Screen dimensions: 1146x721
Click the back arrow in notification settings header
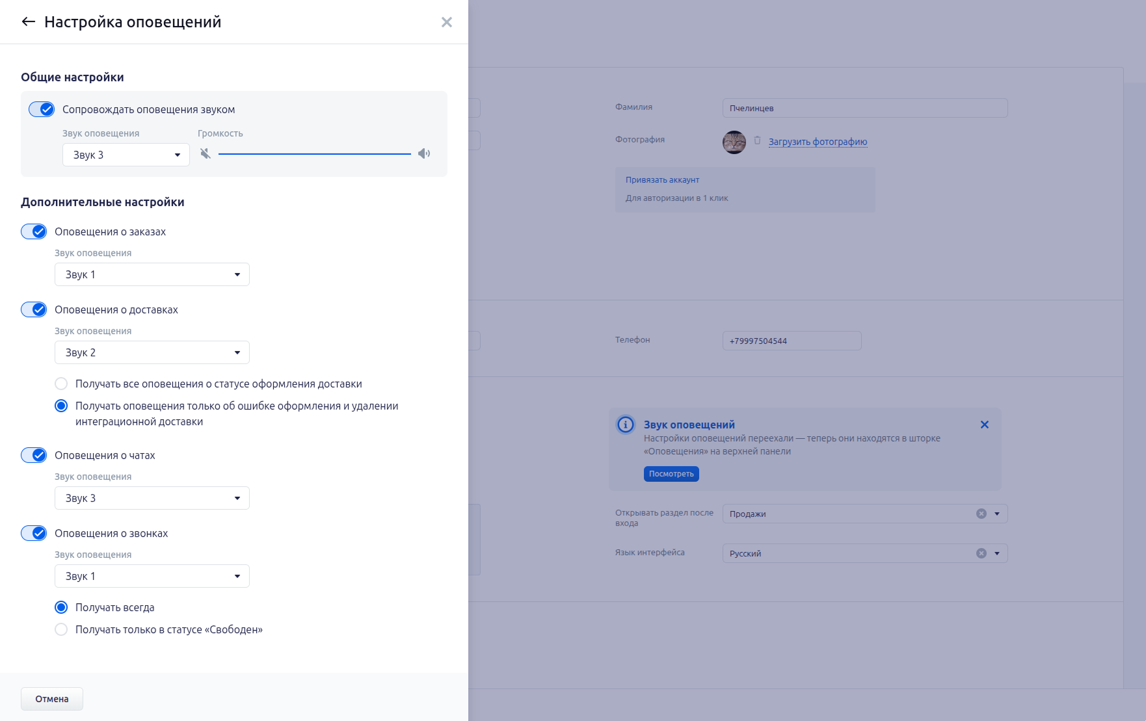tap(28, 22)
